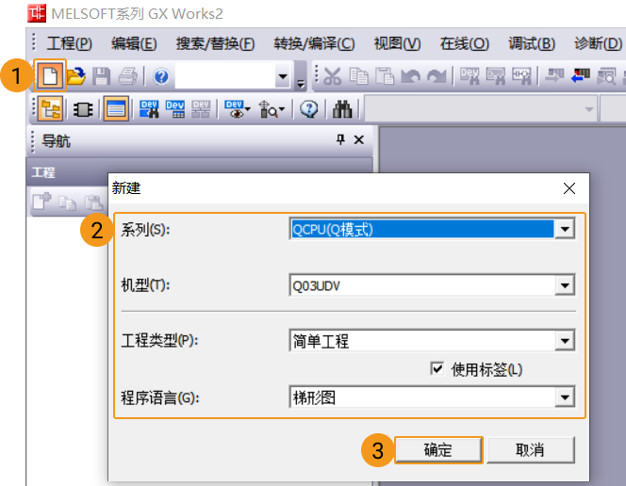Toggle the Output window icon

pyautogui.click(x=116, y=108)
